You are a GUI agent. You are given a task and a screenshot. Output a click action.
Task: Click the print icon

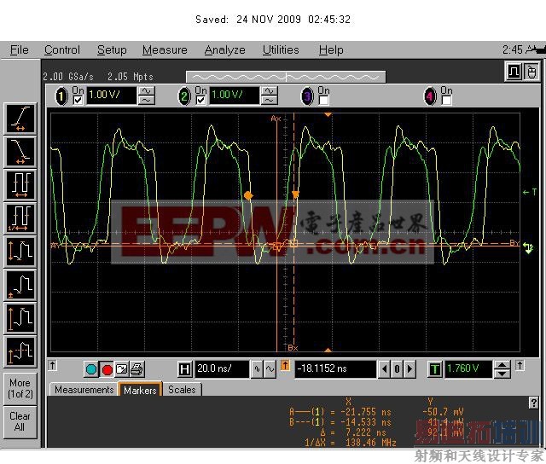click(x=136, y=369)
